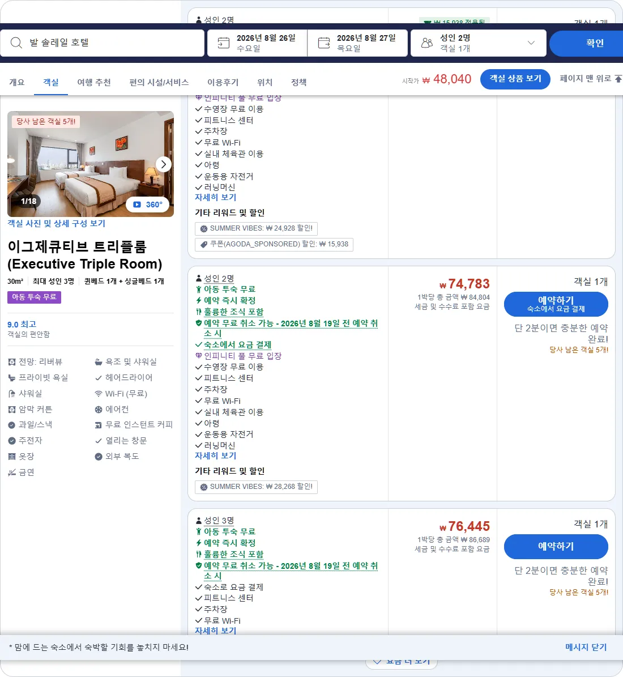Click the 외부 복도 icon
The width and height of the screenshot is (623, 677).
[x=99, y=457]
